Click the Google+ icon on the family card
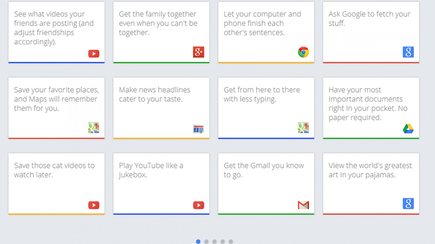Screen dimensions: 435x244 point(198,52)
